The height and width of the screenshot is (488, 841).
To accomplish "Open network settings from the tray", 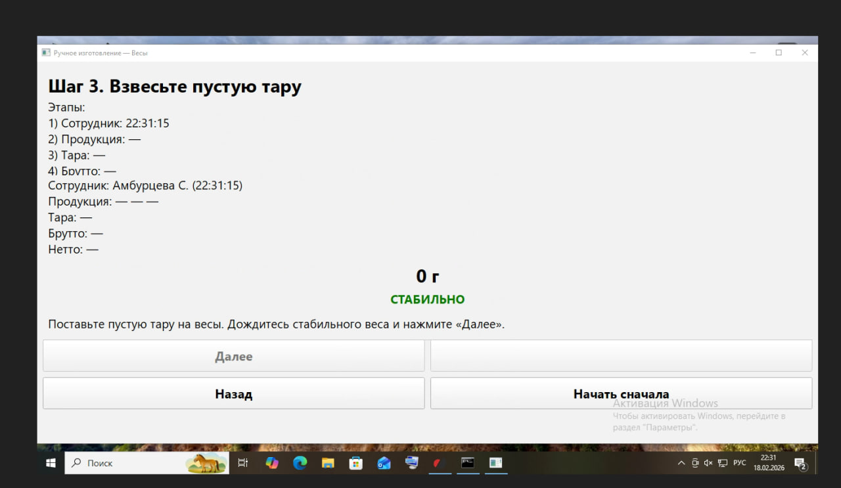I will coord(722,463).
